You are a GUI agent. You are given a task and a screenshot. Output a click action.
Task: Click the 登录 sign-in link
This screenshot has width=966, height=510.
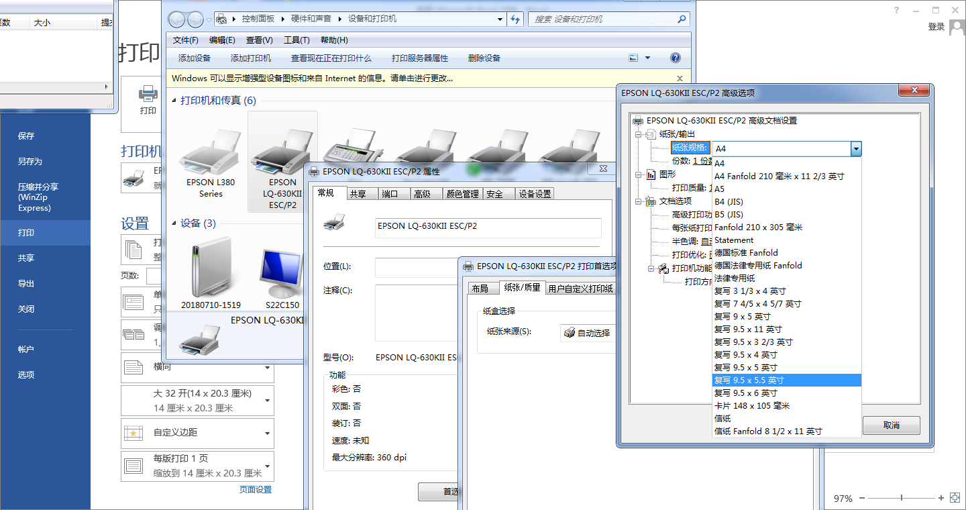click(936, 27)
